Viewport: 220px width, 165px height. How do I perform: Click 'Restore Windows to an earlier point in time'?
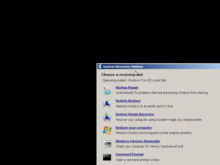144,106
